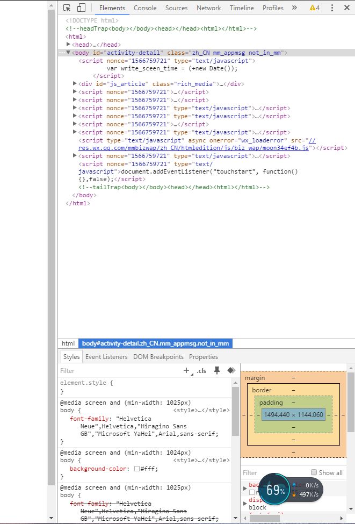Image resolution: width=355 pixels, height=524 pixels.
Task: Expand the js_article div node
Action: tap(75, 84)
